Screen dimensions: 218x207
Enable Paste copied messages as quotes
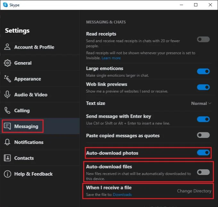(x=203, y=135)
